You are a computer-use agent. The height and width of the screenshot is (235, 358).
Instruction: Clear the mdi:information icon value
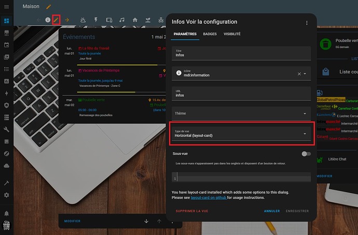[299, 74]
